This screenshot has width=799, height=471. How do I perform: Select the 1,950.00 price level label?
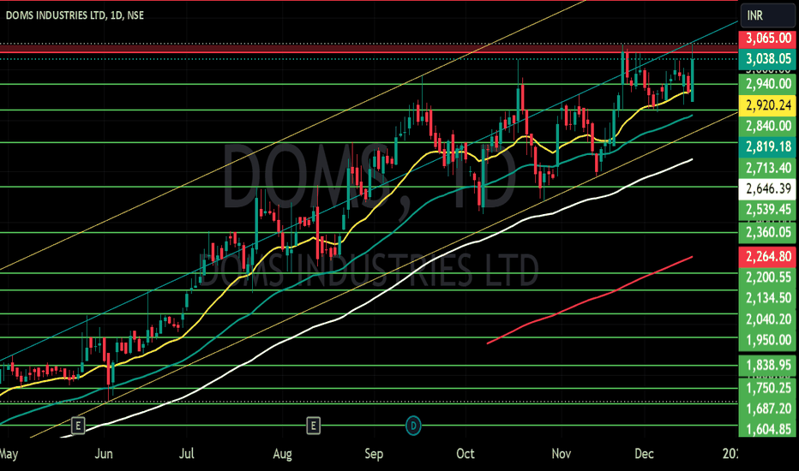click(767, 340)
